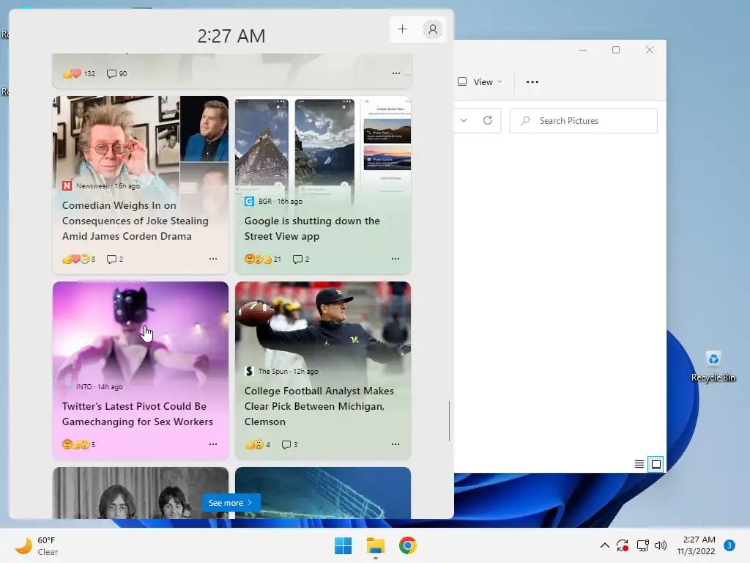Launch Google Chrome from the taskbar

[x=407, y=545]
